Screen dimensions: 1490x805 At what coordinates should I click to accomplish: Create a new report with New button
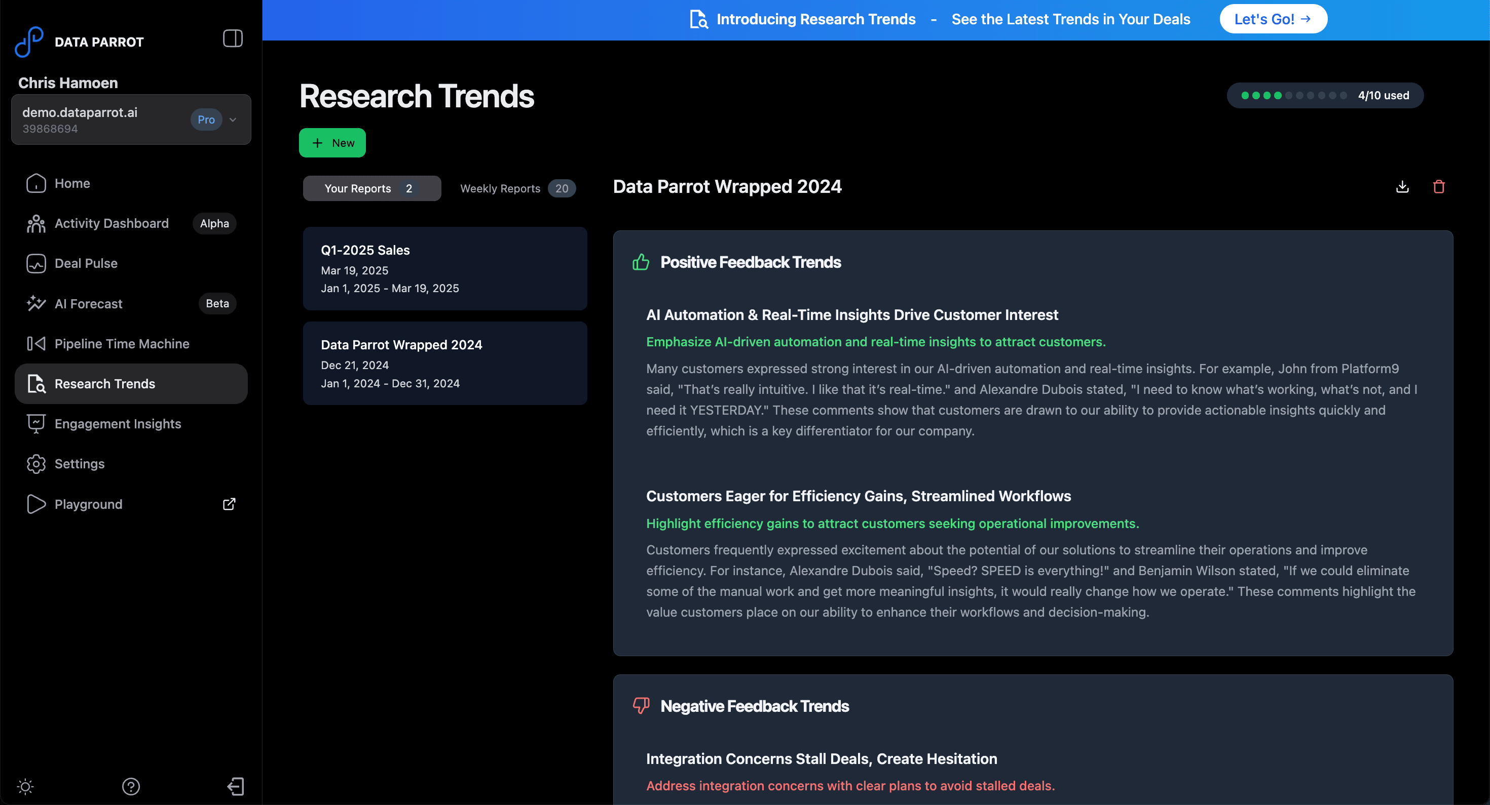click(x=332, y=143)
